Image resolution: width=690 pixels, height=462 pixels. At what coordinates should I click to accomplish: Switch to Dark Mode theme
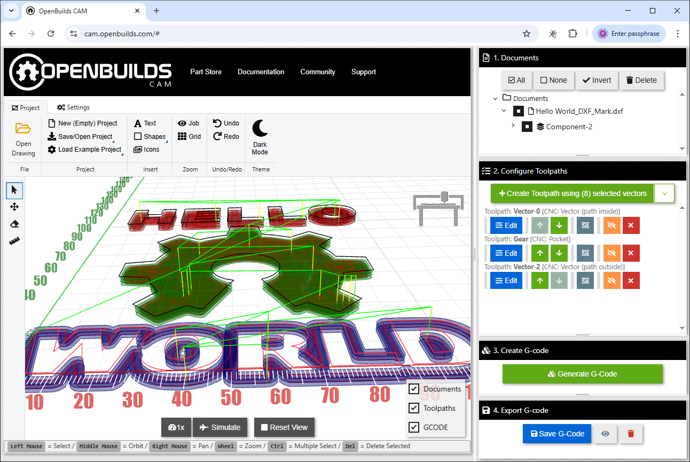260,137
